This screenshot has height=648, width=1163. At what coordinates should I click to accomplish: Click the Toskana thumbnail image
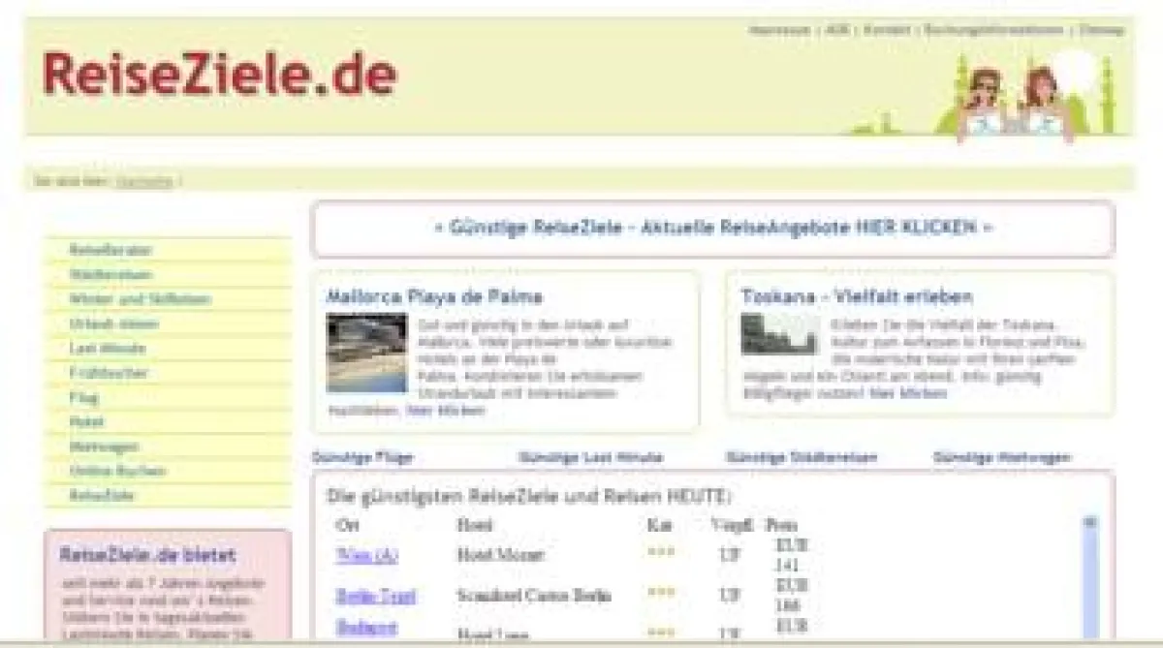click(779, 334)
